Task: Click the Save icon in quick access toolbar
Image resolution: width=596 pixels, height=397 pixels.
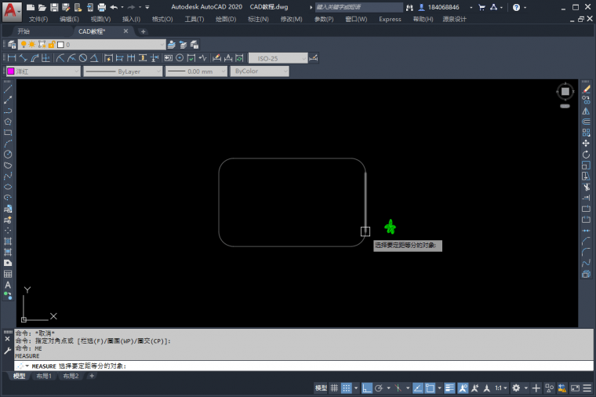Action: (53, 7)
